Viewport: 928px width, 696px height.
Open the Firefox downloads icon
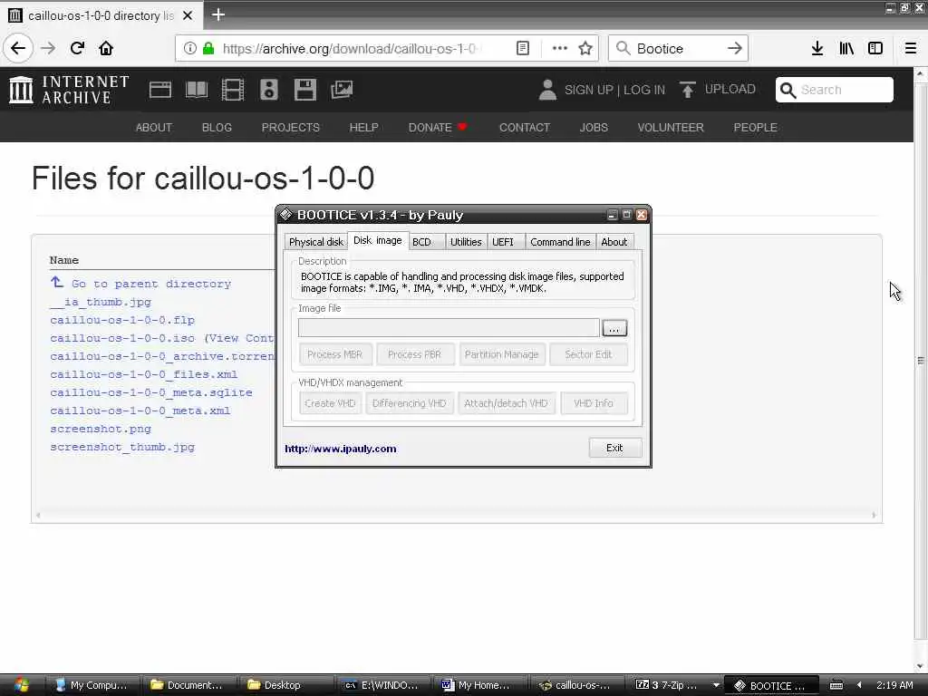[x=817, y=48]
